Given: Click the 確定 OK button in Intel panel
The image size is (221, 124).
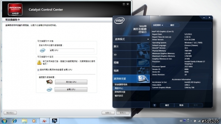Looking at the screenshot, I should point(167,105).
